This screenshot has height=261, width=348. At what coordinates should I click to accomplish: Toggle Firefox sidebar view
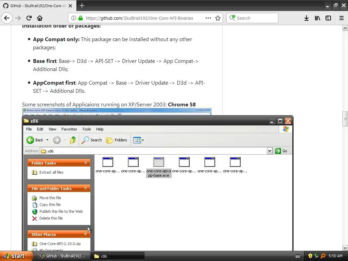[328, 18]
